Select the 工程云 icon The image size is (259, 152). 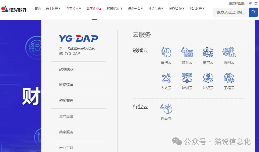click(x=229, y=78)
